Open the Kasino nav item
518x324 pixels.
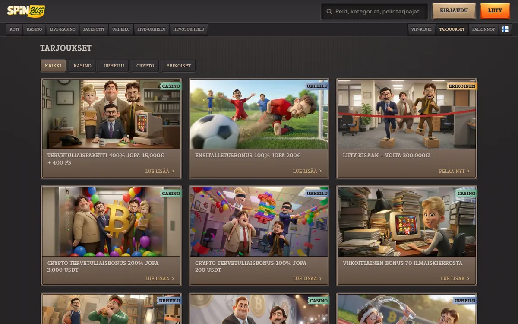click(x=34, y=29)
